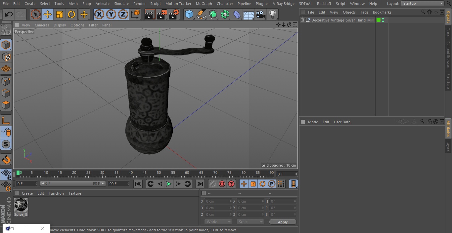Play animation forward
The image size is (452, 233).
coord(169,184)
